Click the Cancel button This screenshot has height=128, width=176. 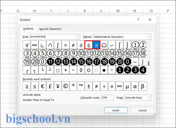coord(142,110)
